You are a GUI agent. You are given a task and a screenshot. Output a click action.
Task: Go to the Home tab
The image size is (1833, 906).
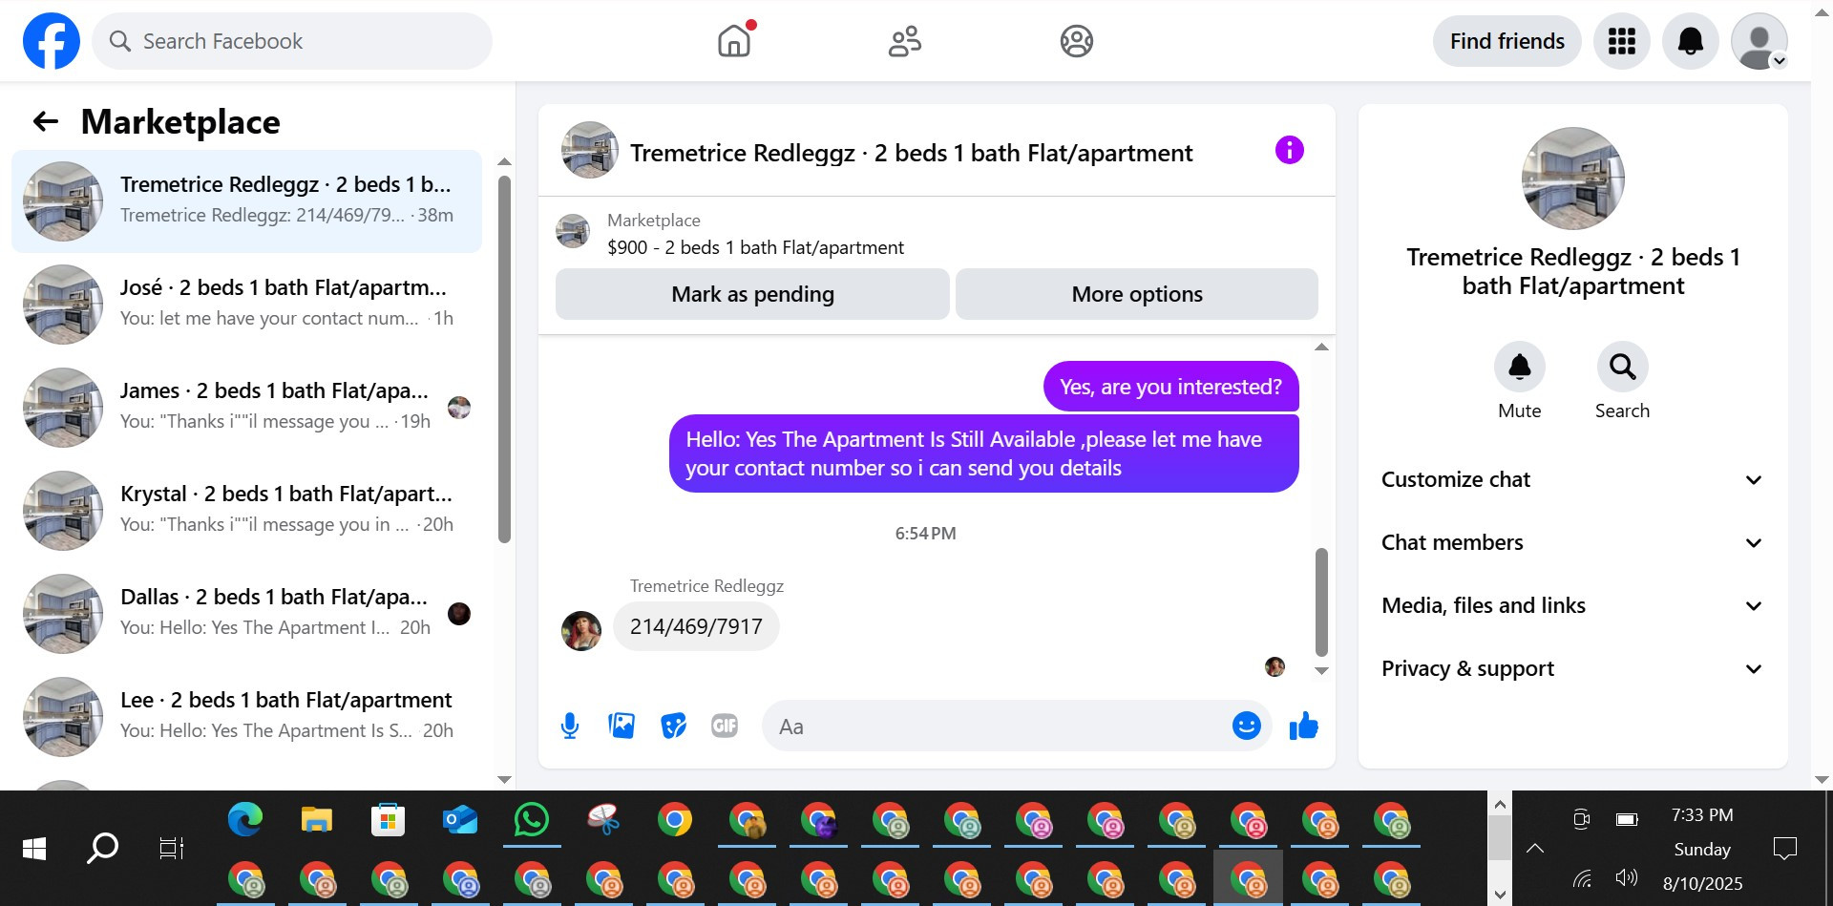(x=734, y=41)
